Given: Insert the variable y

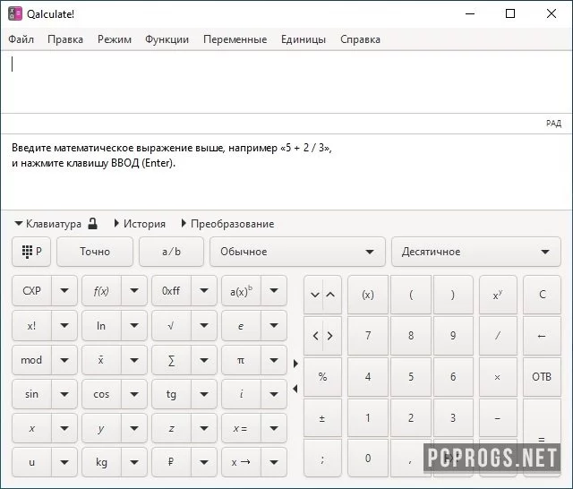Looking at the screenshot, I should tap(101, 428).
